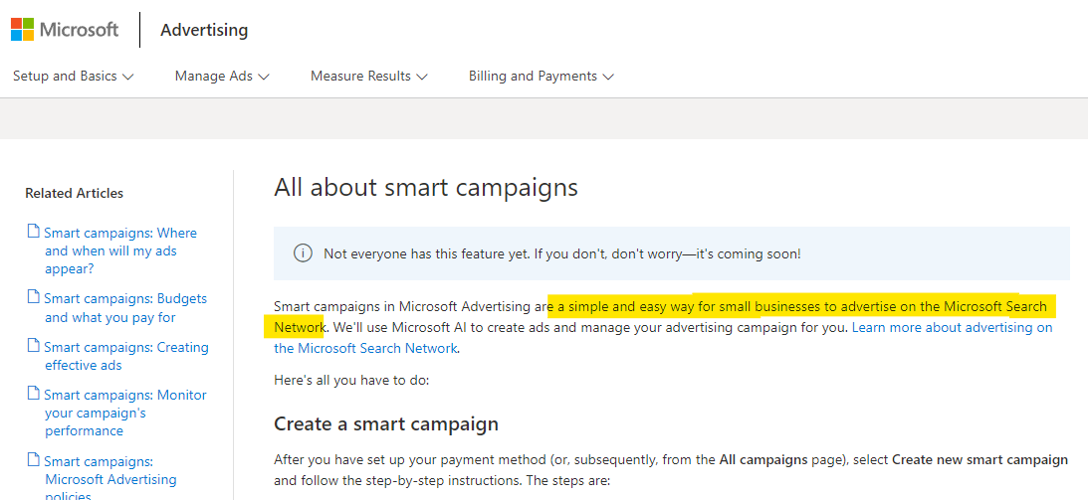This screenshot has height=500, width=1088.
Task: Click bold 'All campaigns' text
Action: click(x=763, y=460)
